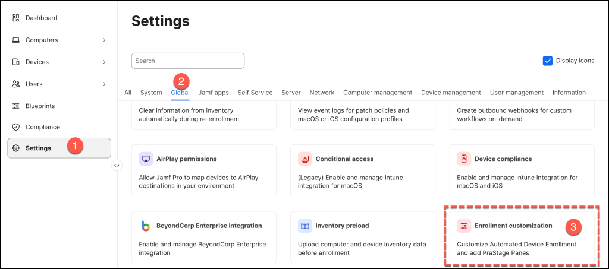
Task: Collapse the sidebar using the arrow handle
Action: click(117, 166)
